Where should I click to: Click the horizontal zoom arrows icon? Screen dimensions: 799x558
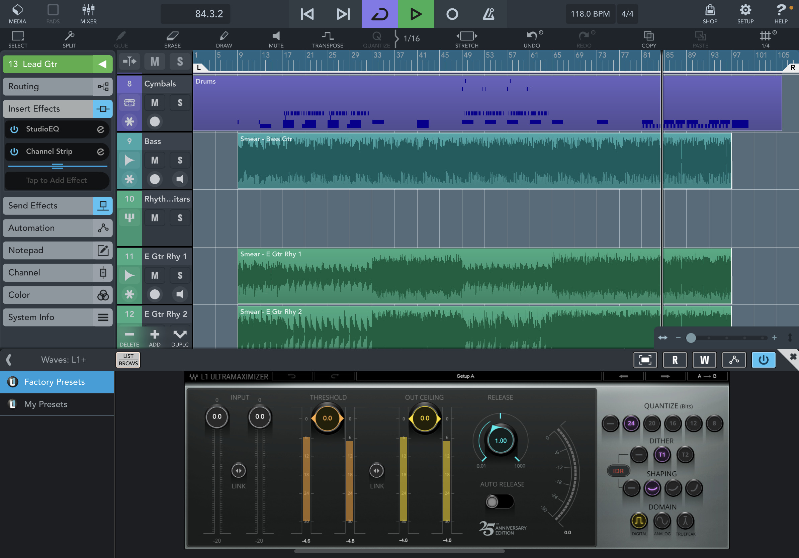tap(662, 338)
